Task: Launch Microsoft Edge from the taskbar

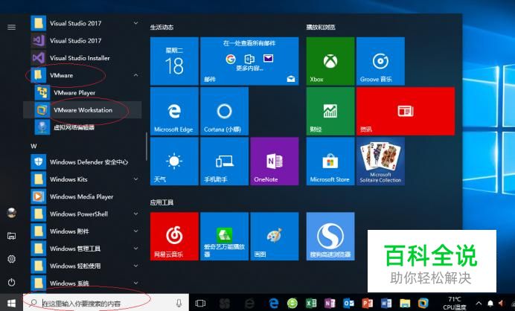Action: point(273,303)
